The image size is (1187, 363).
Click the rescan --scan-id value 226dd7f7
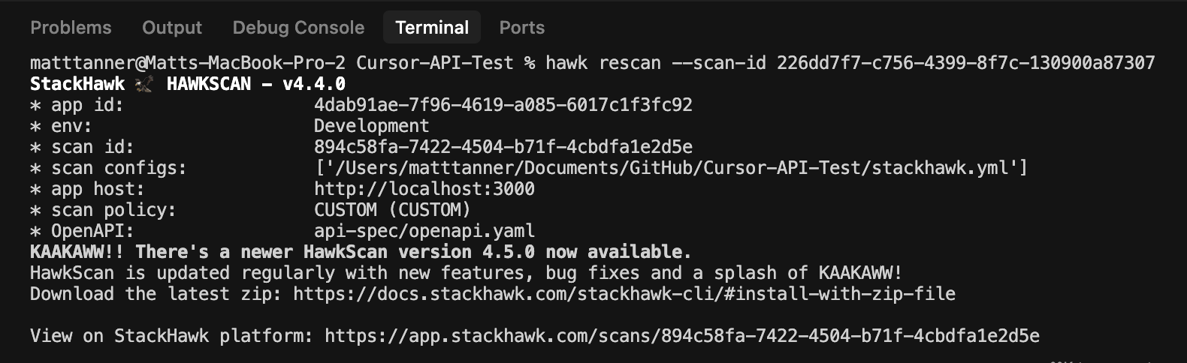click(x=965, y=63)
